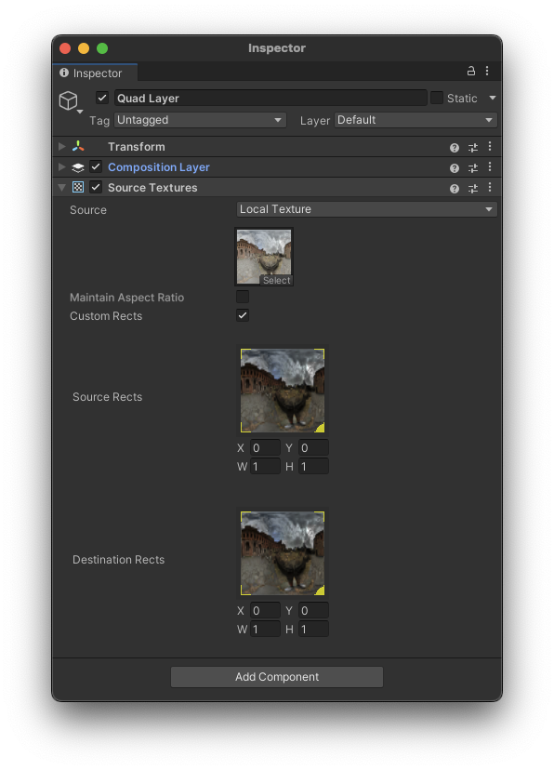Image resolution: width=554 pixels, height=770 pixels.
Task: Open Source Textures' three-dot menu
Action: click(489, 188)
